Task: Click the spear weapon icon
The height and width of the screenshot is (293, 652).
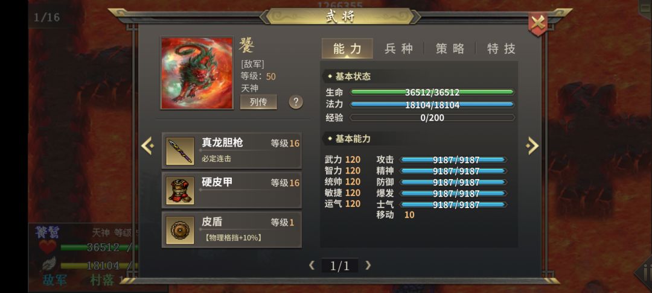Action: point(180,151)
